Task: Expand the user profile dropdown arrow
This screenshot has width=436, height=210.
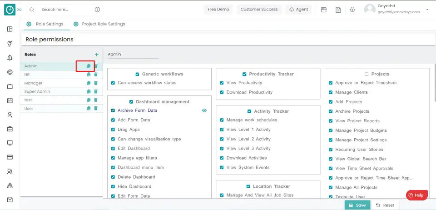Action: [427, 10]
